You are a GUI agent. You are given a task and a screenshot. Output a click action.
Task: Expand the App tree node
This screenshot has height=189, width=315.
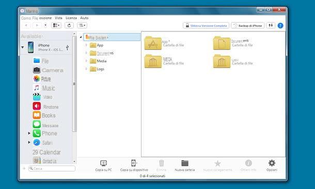point(86,45)
